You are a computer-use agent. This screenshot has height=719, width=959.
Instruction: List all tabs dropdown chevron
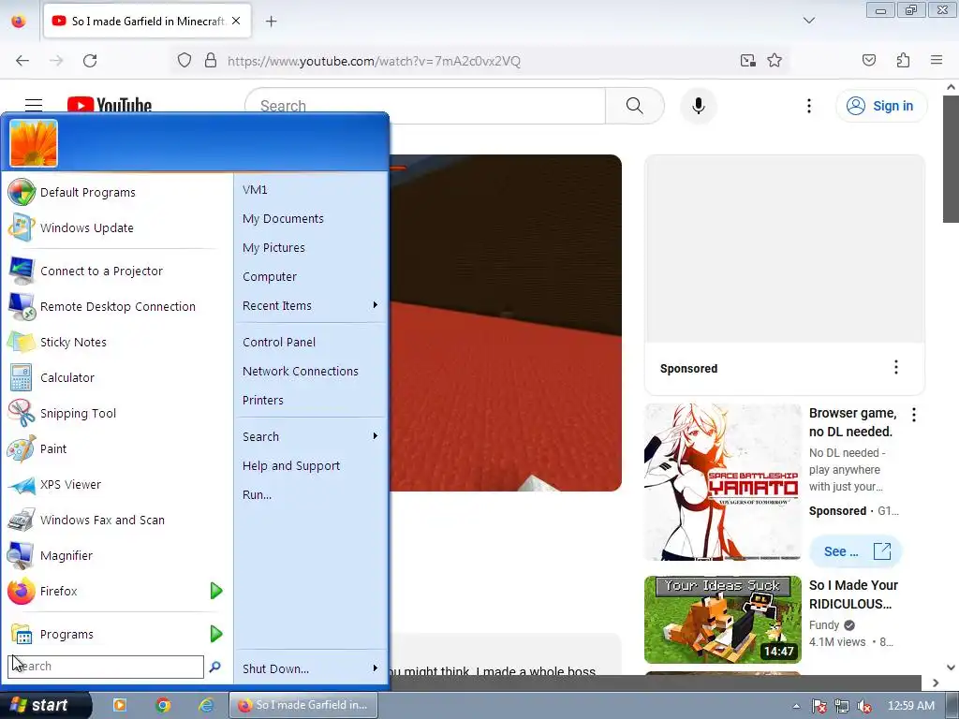point(808,21)
